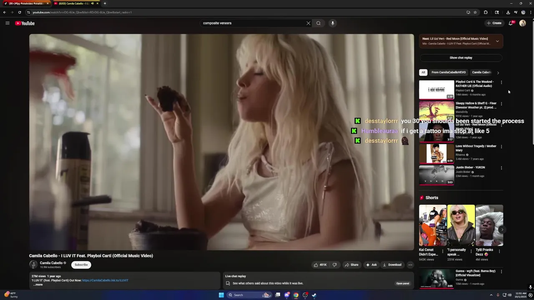The image size is (534, 300).
Task: Click the browser address bar URL
Action: pos(82,12)
